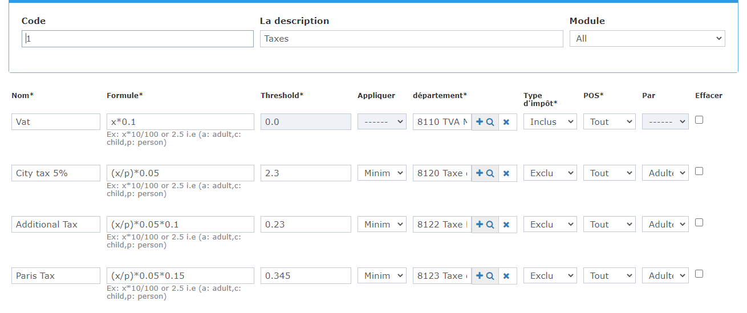Click the description field containing Taxes
747x313 pixels.
411,39
